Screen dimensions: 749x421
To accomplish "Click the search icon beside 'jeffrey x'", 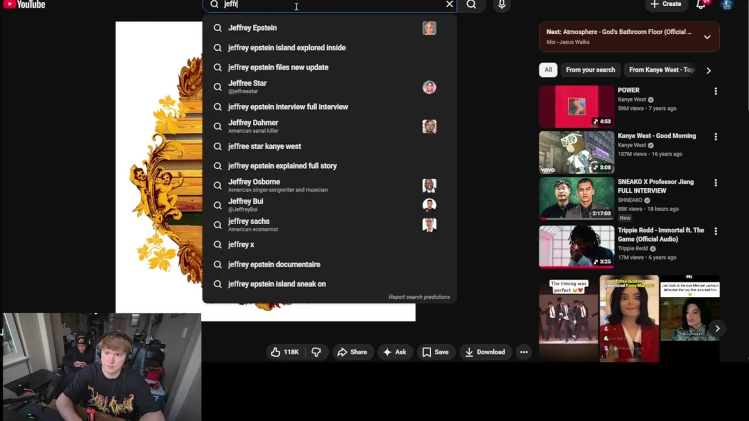I will click(218, 244).
